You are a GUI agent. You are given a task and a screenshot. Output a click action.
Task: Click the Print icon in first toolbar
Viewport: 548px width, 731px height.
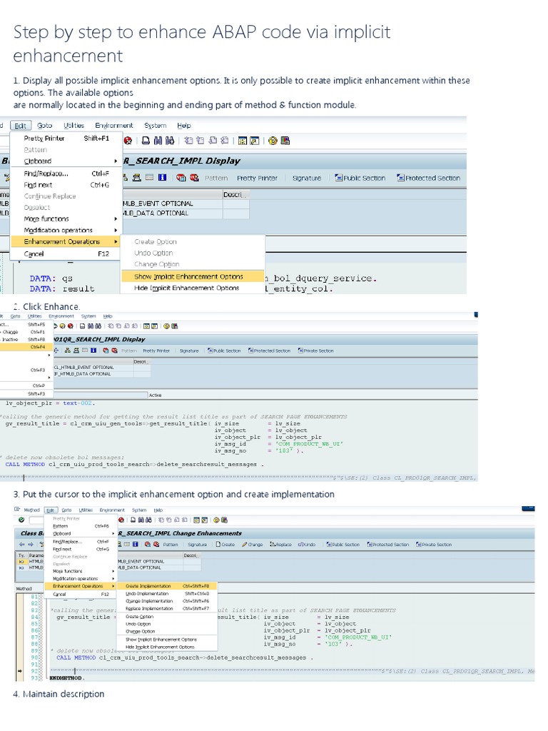[x=146, y=141]
